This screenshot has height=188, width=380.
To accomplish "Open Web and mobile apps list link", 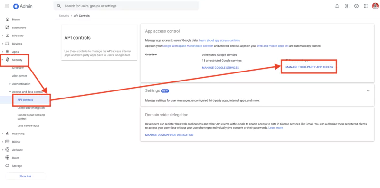I will (273, 46).
